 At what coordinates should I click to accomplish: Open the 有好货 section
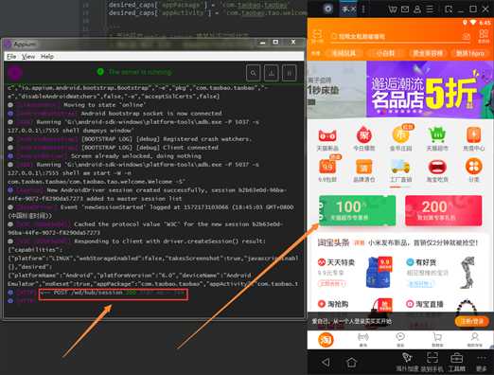tap(421, 262)
